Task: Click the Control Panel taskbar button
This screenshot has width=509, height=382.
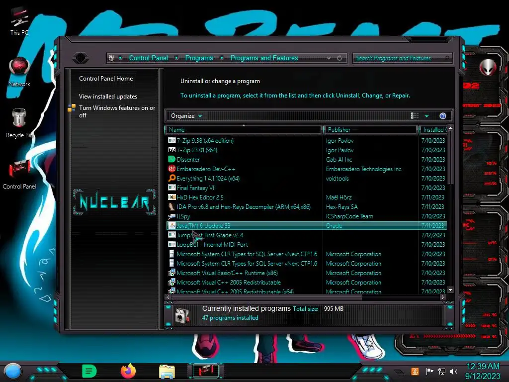Action: tap(206, 371)
